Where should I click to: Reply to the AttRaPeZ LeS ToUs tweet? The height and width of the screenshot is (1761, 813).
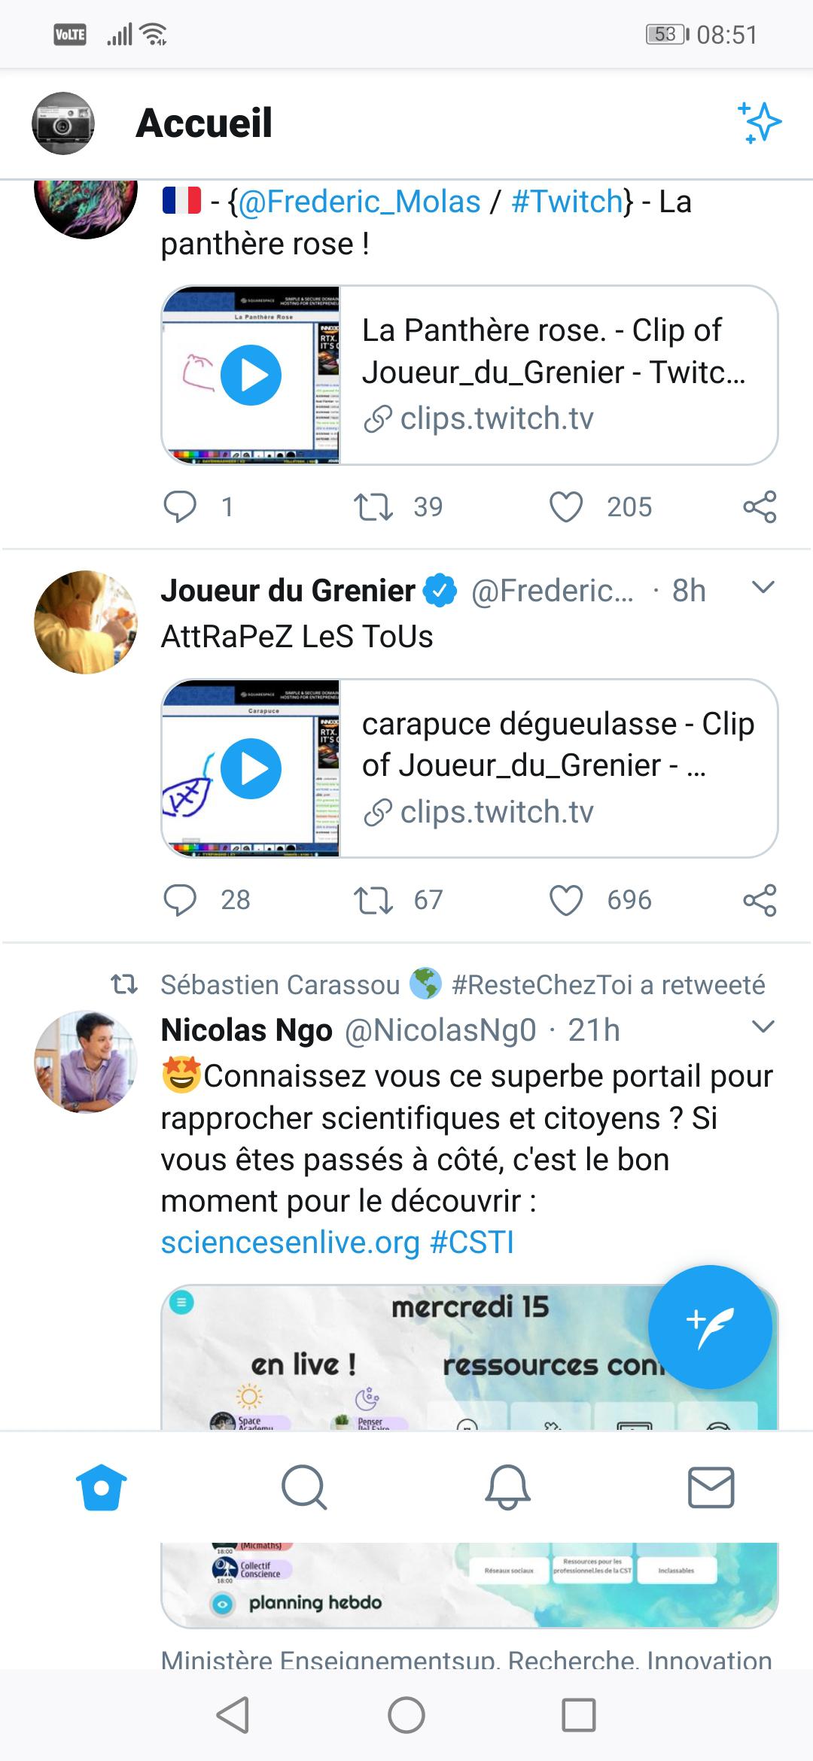[180, 900]
